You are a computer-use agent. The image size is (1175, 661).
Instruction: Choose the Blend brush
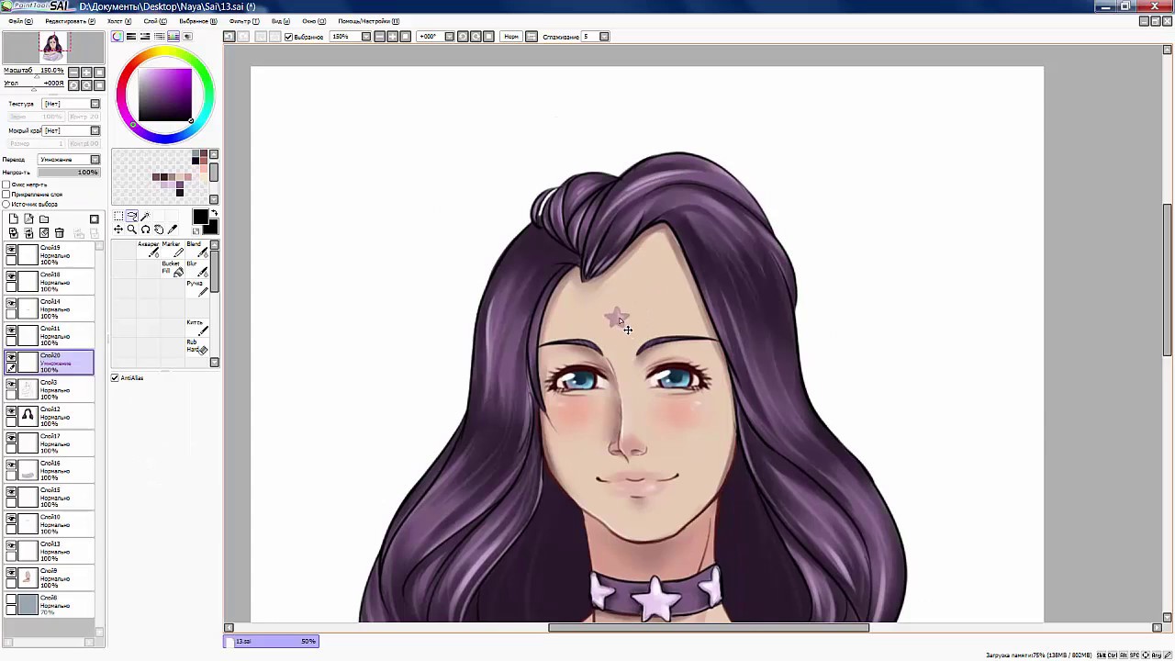coord(197,250)
